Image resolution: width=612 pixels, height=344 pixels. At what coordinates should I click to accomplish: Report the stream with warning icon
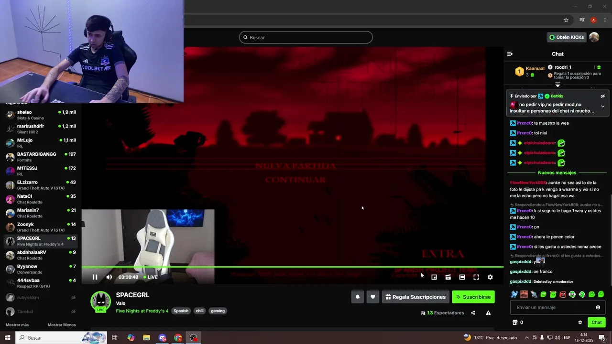[488, 313]
